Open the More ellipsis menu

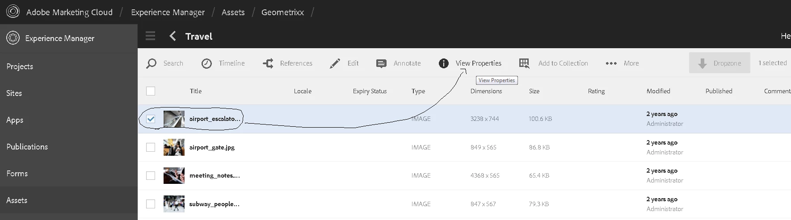tap(611, 63)
